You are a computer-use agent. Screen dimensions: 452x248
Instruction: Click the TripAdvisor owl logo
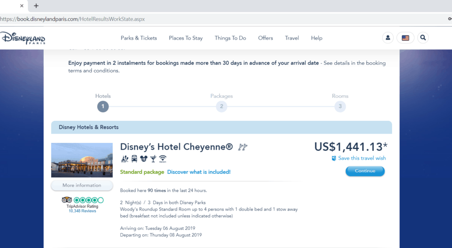coord(67,200)
